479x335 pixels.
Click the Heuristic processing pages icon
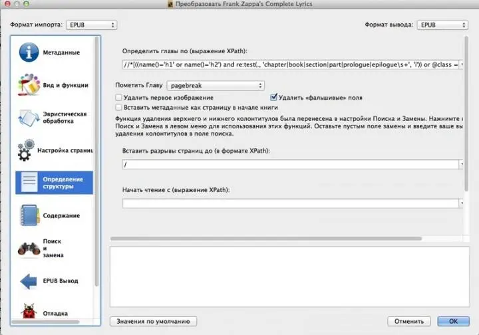coord(29,118)
